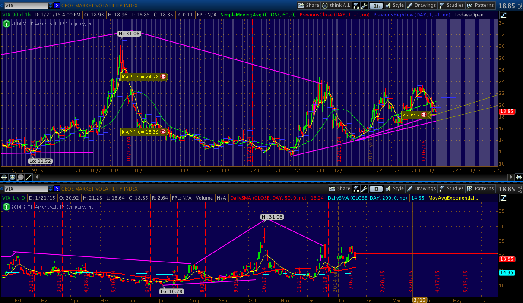Open symbol dropdown arrow in upper chart
This screenshot has width=523, height=303.
click(x=51, y=6)
